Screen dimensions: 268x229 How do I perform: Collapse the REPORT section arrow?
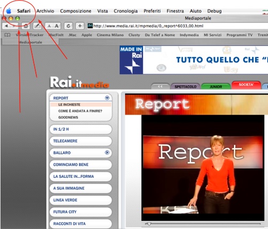107,98
